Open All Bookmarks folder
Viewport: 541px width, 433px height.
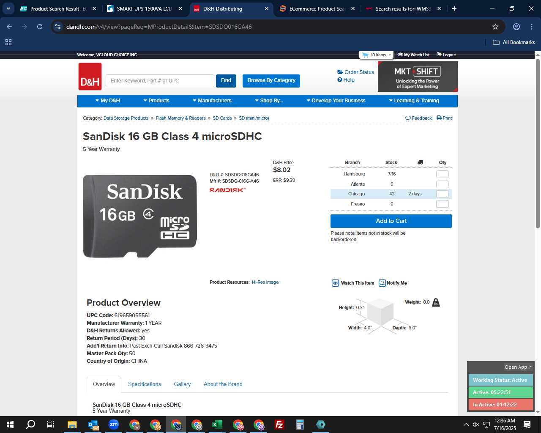tap(514, 42)
